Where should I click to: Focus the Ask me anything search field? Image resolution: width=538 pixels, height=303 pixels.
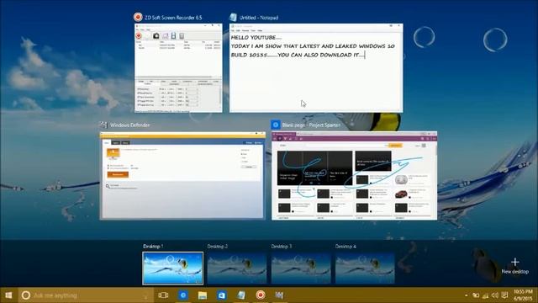pos(86,295)
